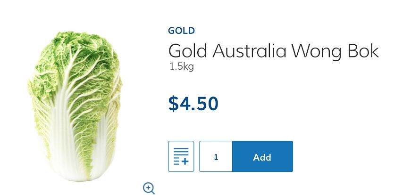This screenshot has height=195, width=394.
Task: Save item using the list-plus icon
Action: pos(181,156)
